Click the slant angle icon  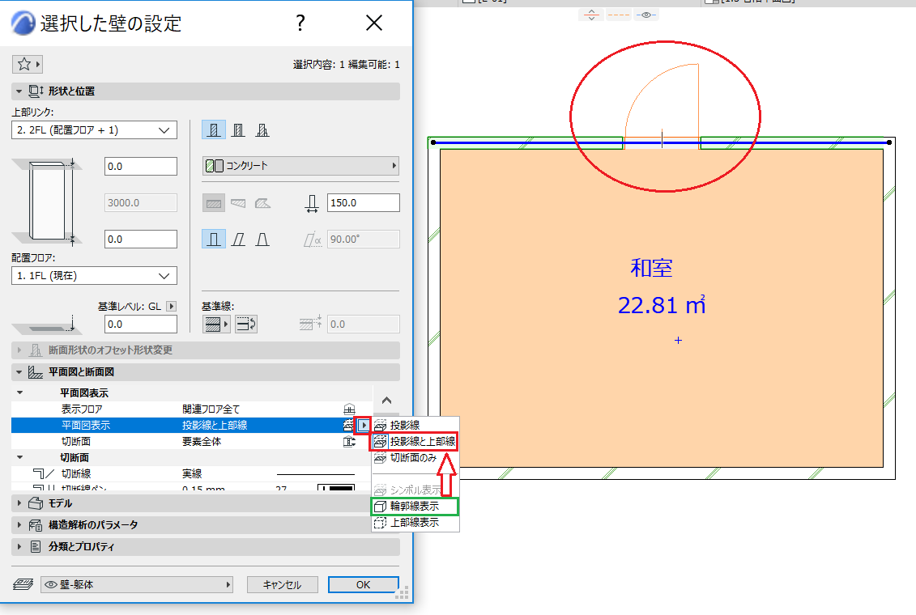pyautogui.click(x=313, y=240)
